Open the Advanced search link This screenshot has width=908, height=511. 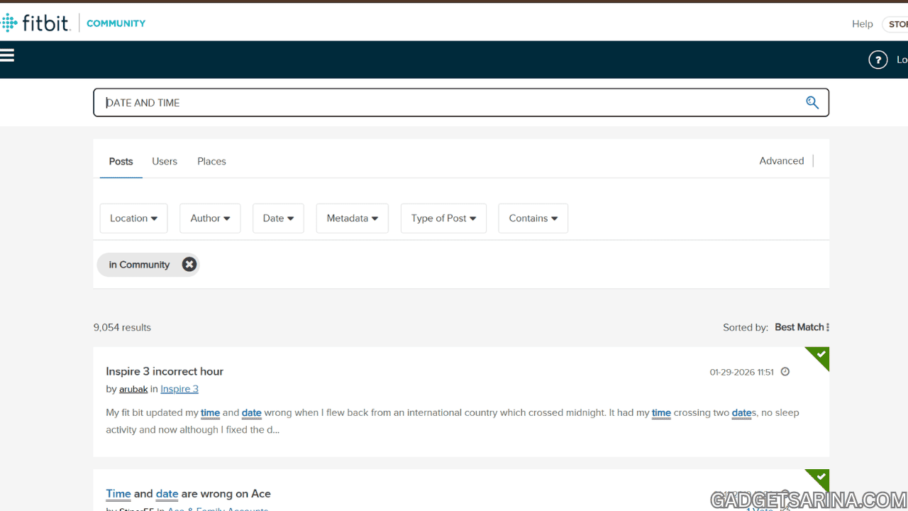(x=781, y=161)
